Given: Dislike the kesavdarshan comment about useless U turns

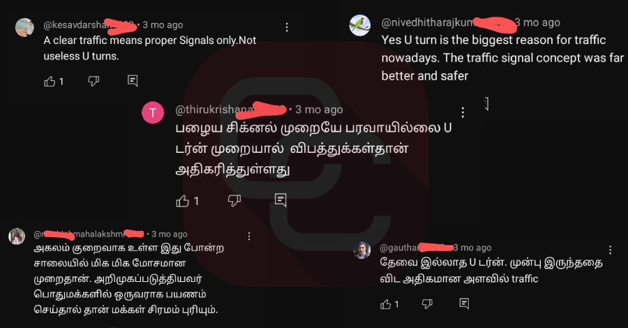Looking at the screenshot, I should [x=94, y=82].
